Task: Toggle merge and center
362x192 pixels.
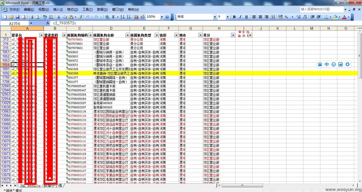Action: click(273, 17)
